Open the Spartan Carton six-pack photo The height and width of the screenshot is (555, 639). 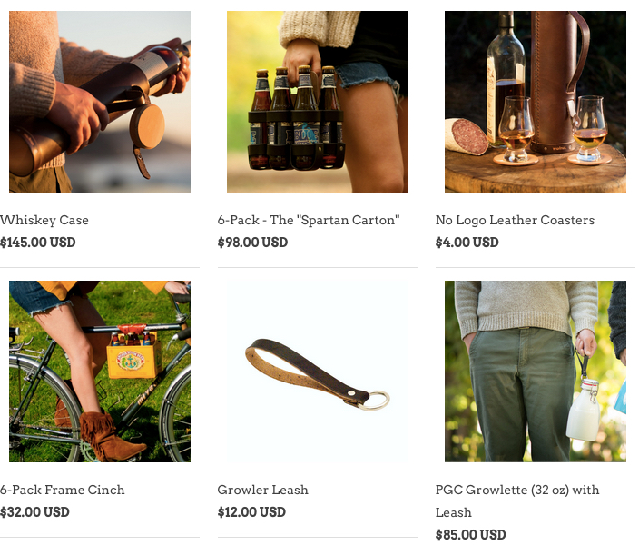tap(318, 102)
